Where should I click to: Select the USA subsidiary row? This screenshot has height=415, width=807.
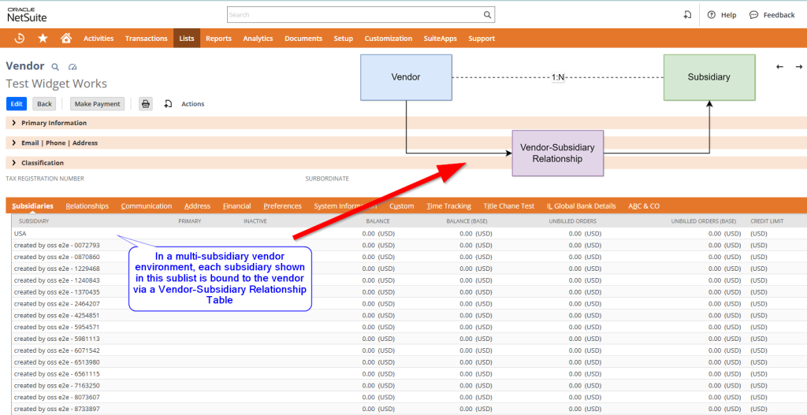coord(409,233)
